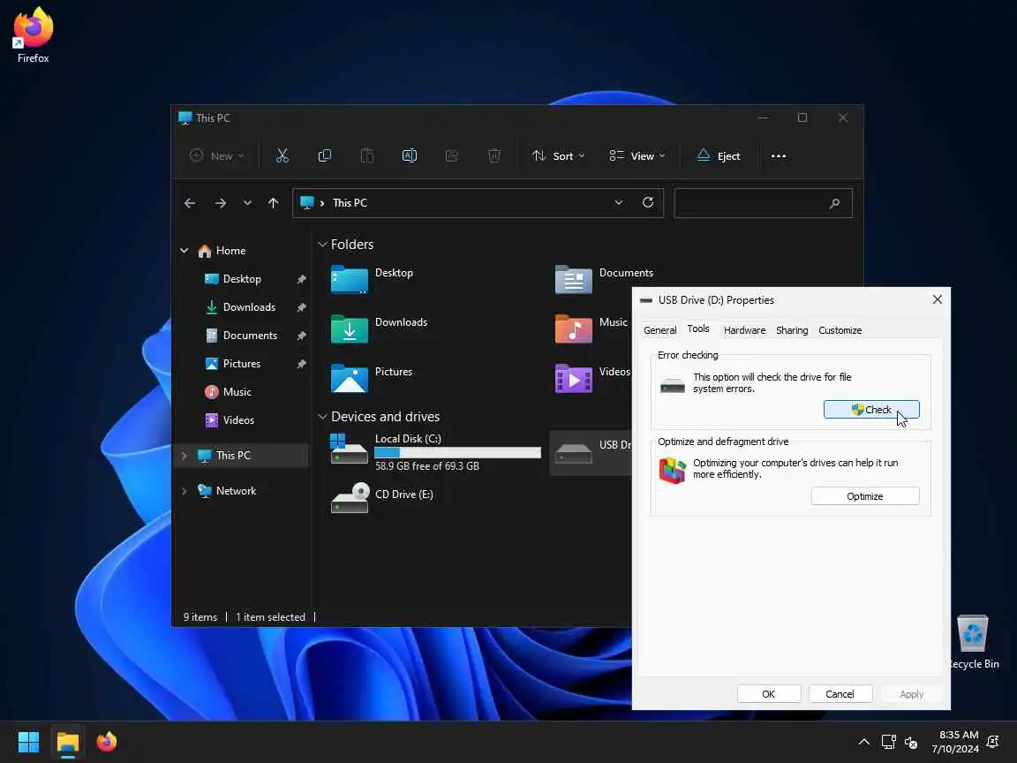Screen dimensions: 1017x763
Task: Switch to the Sharing tab
Action: point(792,330)
